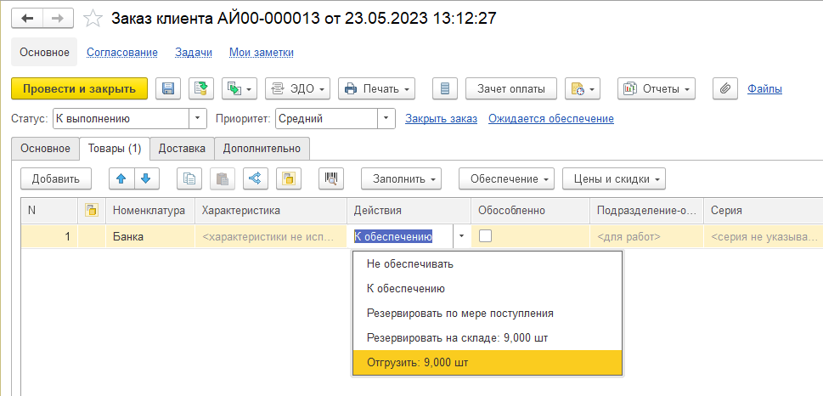The height and width of the screenshot is (396, 823).
Task: Open the Ожидается обеспечение link
Action: [x=551, y=119]
